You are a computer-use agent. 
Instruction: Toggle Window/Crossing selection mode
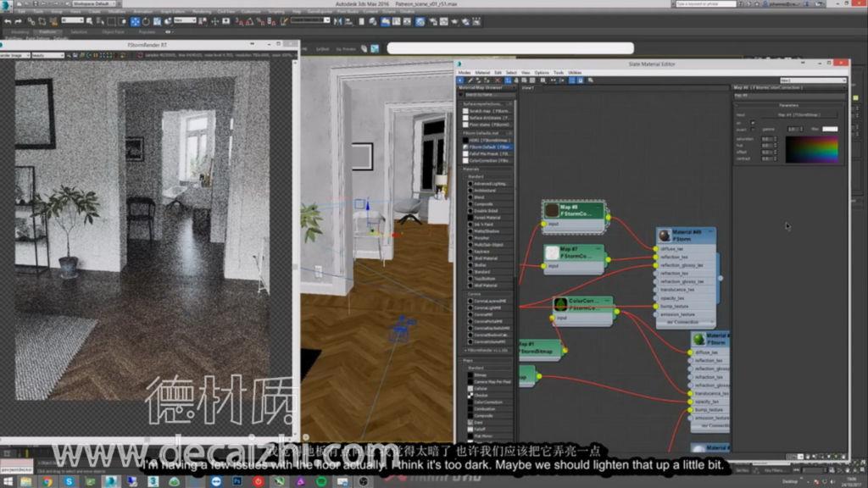122,21
